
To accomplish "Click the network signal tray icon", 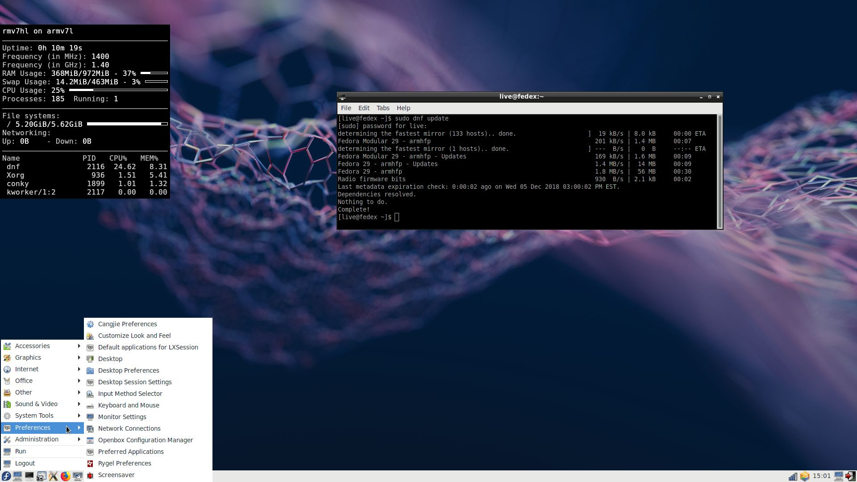I will pos(793,476).
